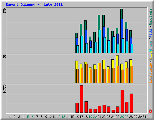The width and height of the screenshot is (154, 120).
Task: Click the shortest red KB bar, day 24
Action: point(113,111)
